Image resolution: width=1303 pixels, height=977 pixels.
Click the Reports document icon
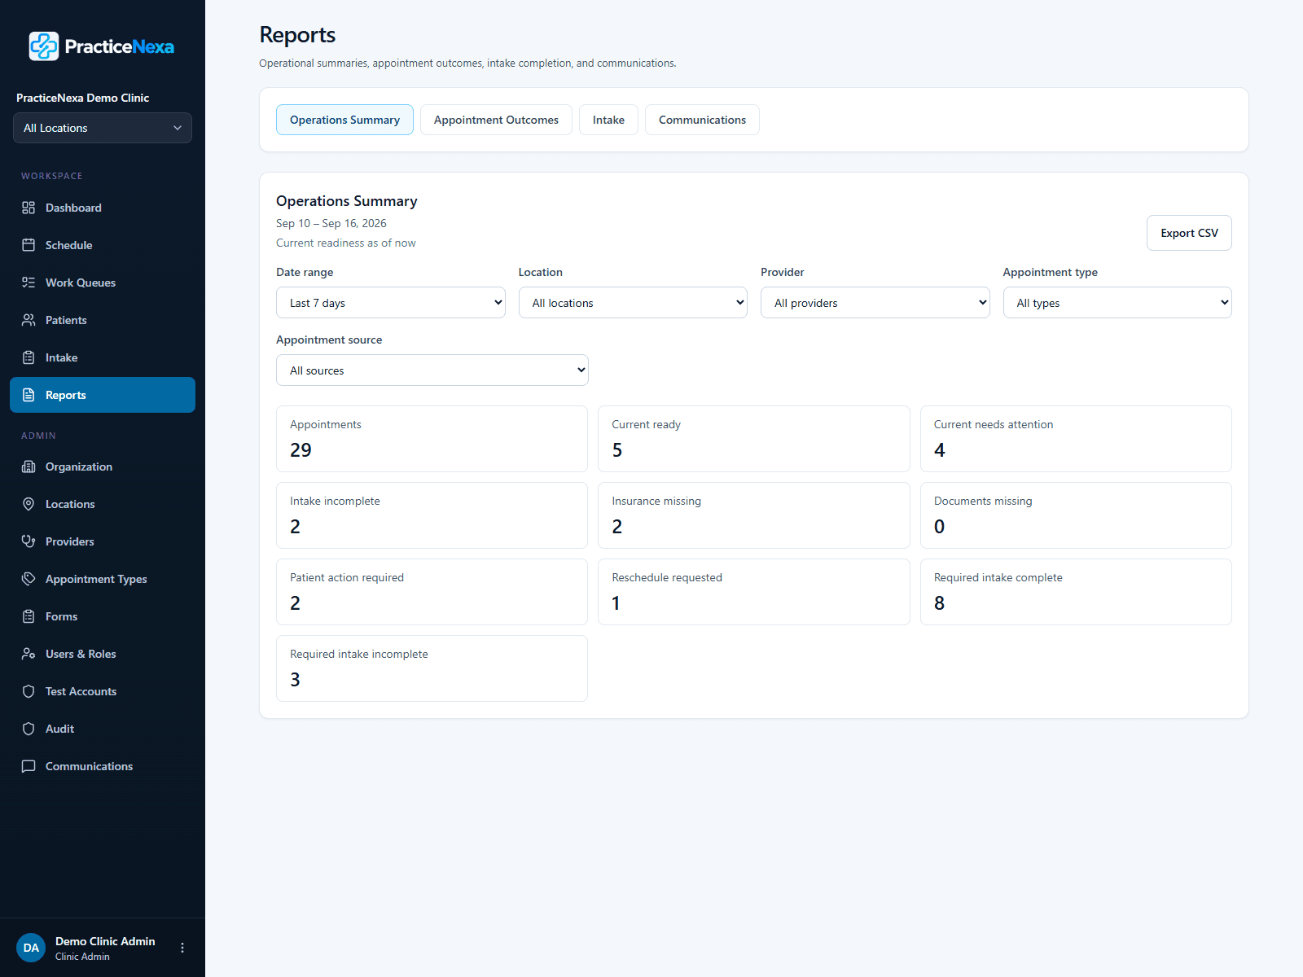29,395
